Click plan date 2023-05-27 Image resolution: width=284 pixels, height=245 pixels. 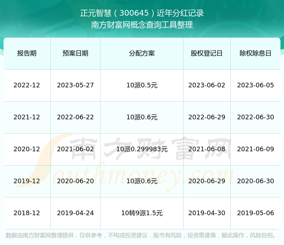coord(75,85)
